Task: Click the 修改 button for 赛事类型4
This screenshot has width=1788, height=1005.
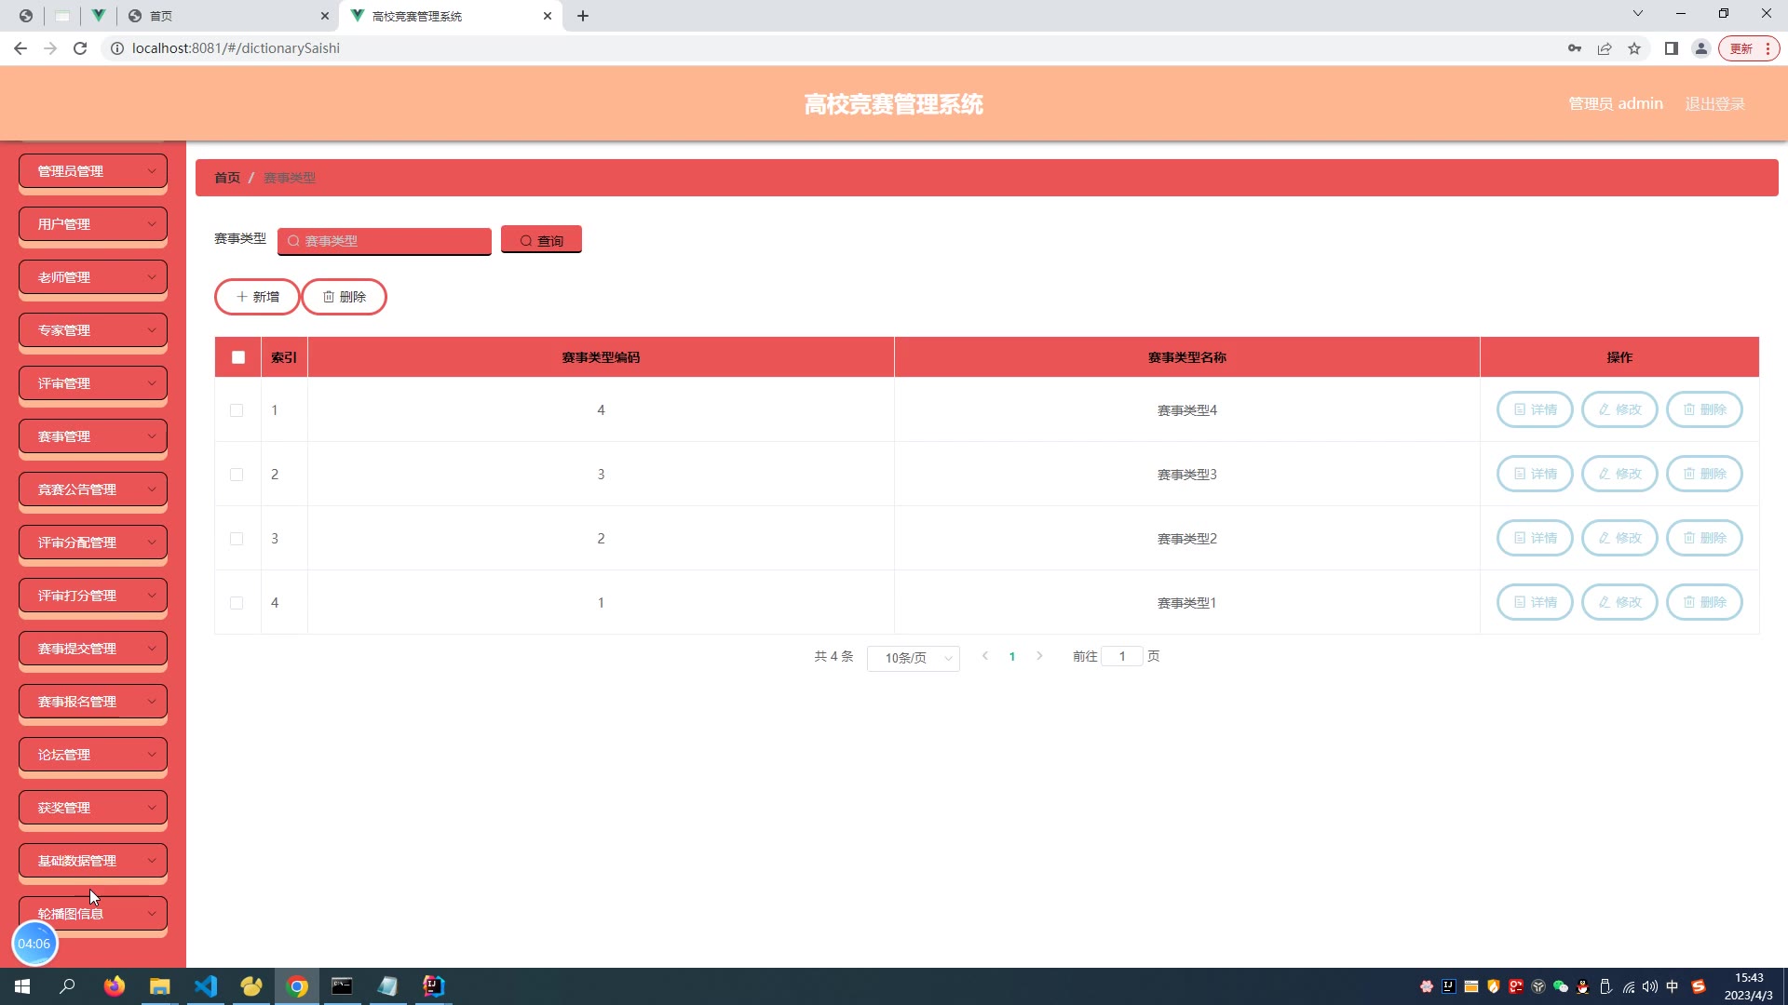Action: [1619, 409]
